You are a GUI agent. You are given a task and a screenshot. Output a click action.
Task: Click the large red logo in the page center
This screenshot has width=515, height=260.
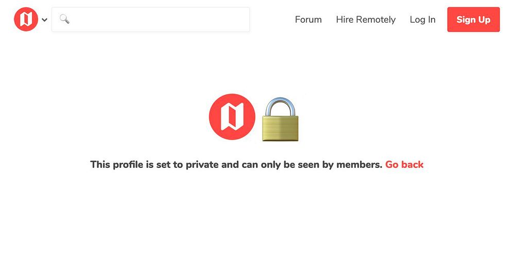coord(232,117)
